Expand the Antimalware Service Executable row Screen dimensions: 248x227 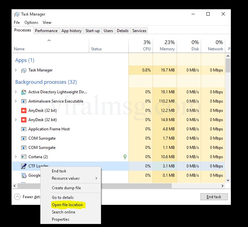16,101
